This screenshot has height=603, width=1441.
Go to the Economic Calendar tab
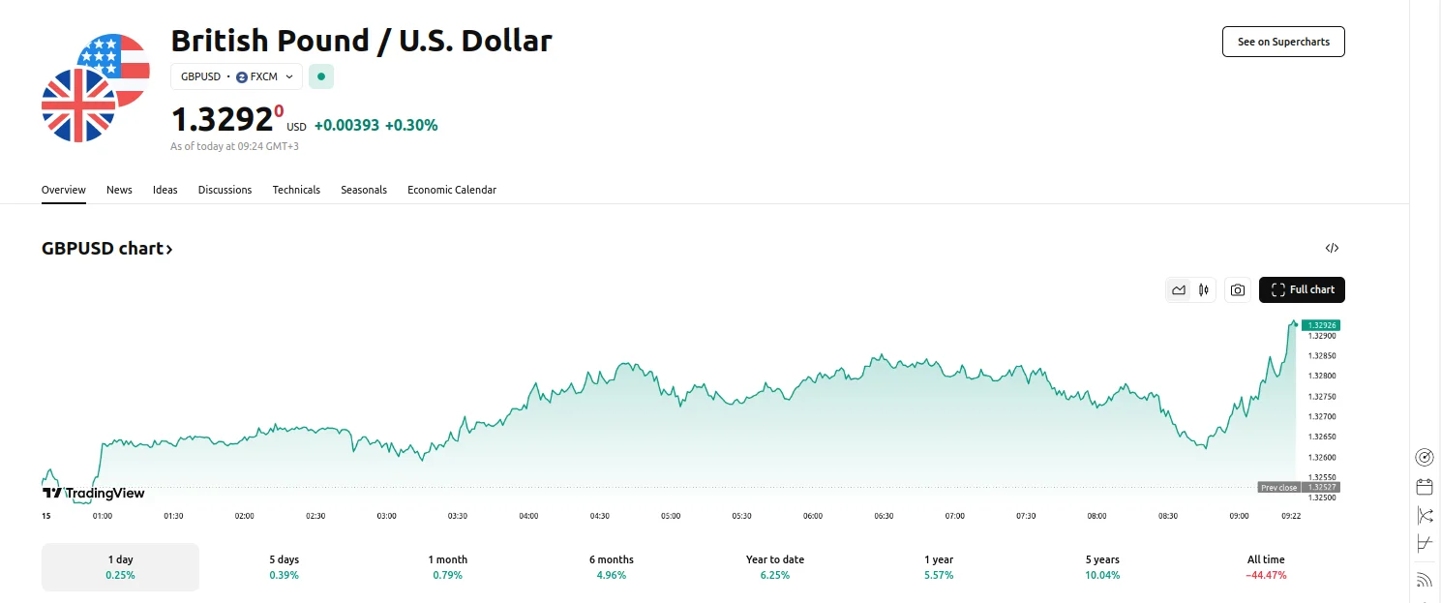click(x=451, y=190)
